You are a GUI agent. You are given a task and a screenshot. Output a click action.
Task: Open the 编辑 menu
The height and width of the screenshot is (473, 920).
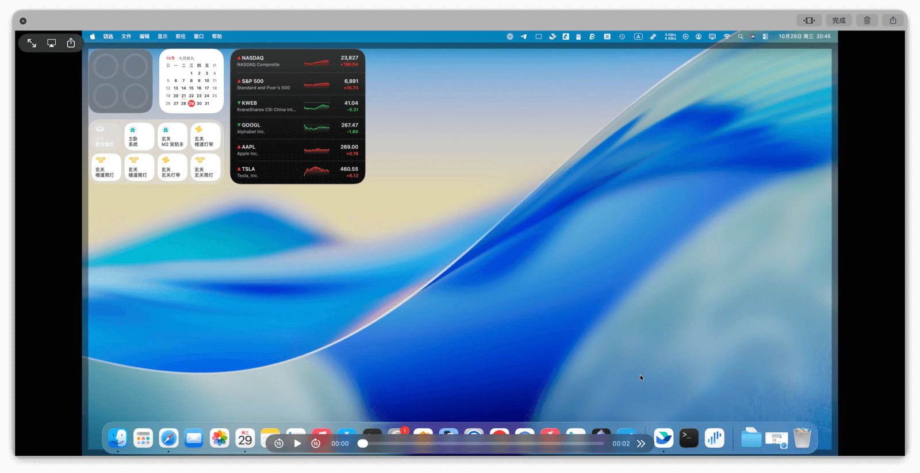click(144, 36)
